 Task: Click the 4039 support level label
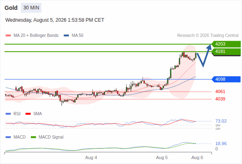(x=220, y=99)
